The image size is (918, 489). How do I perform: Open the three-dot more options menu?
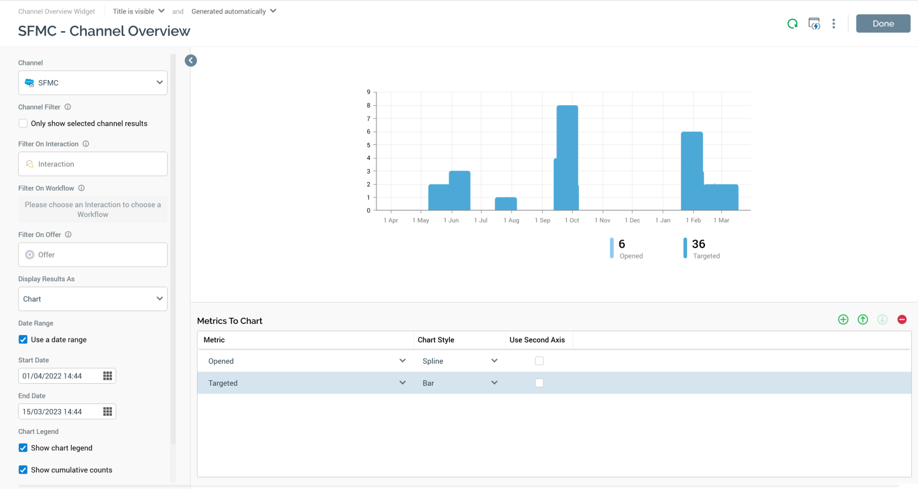tap(834, 24)
